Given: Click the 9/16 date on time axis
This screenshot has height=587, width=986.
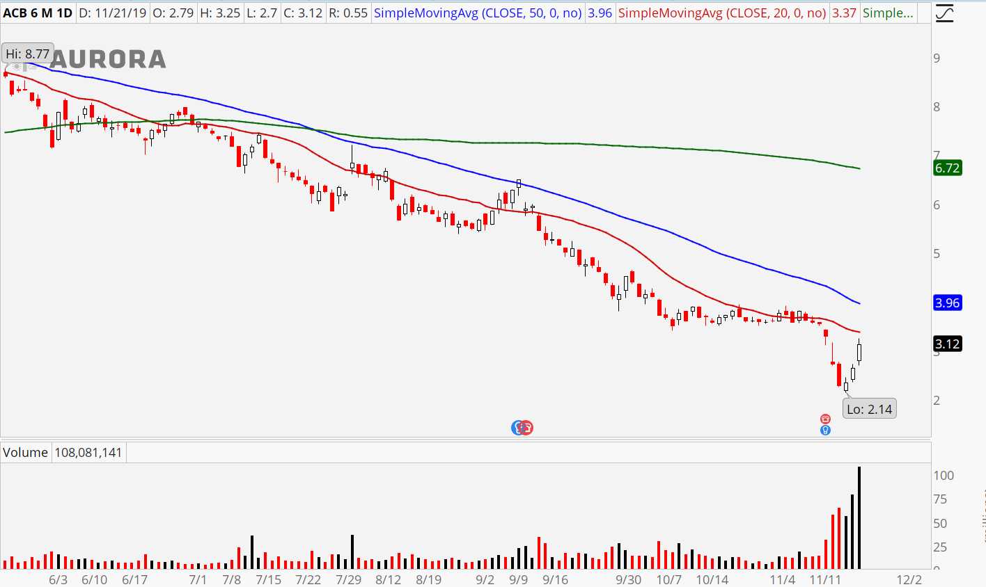Looking at the screenshot, I should coord(556,579).
